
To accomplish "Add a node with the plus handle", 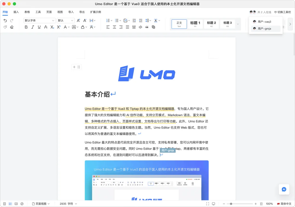I will pyautogui.click(x=74, y=67).
